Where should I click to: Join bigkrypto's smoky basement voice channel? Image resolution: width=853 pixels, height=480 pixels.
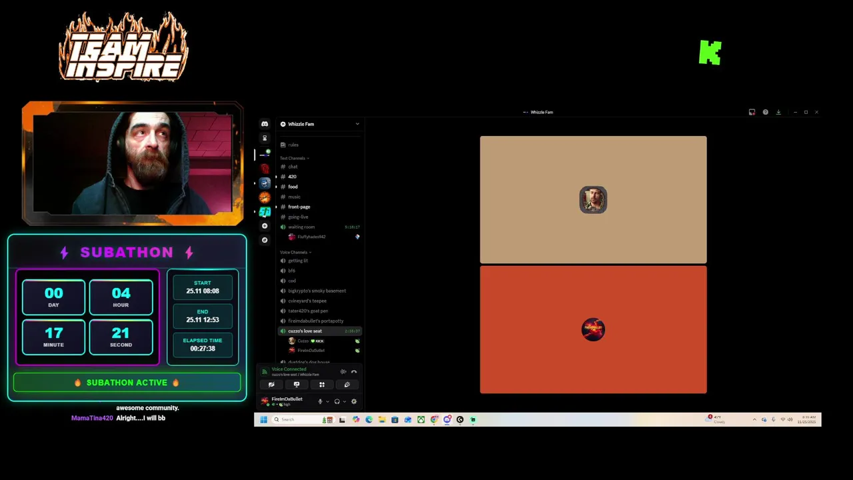pos(321,291)
